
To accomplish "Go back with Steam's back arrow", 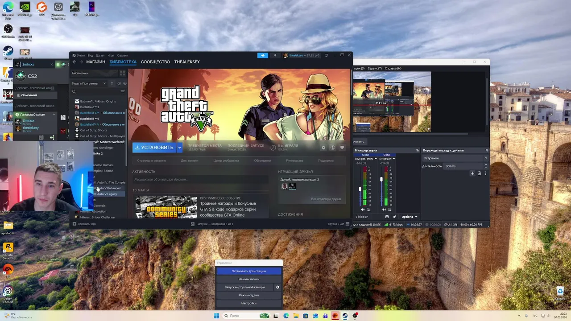I will coord(74,62).
